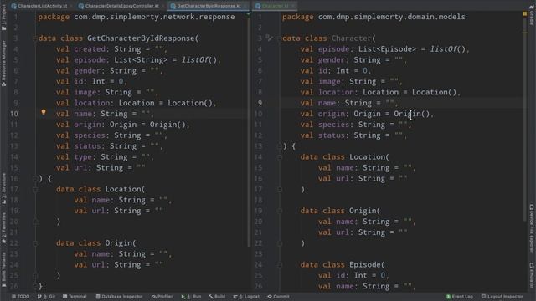The width and height of the screenshot is (536, 301).
Task: Close the Character.kt tab
Action: (293, 6)
